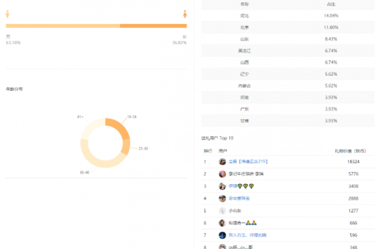The height and width of the screenshot is (249, 376).
Task: Select the 内蒙古 region name cell
Action: click(x=244, y=86)
